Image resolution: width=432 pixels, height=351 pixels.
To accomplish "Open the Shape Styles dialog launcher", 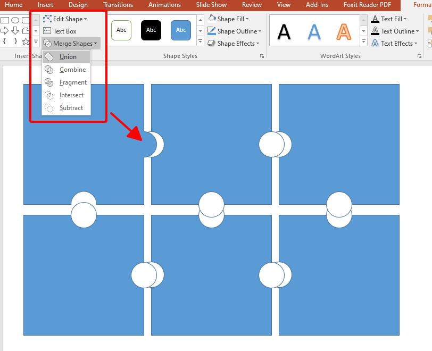I will tap(262, 55).
